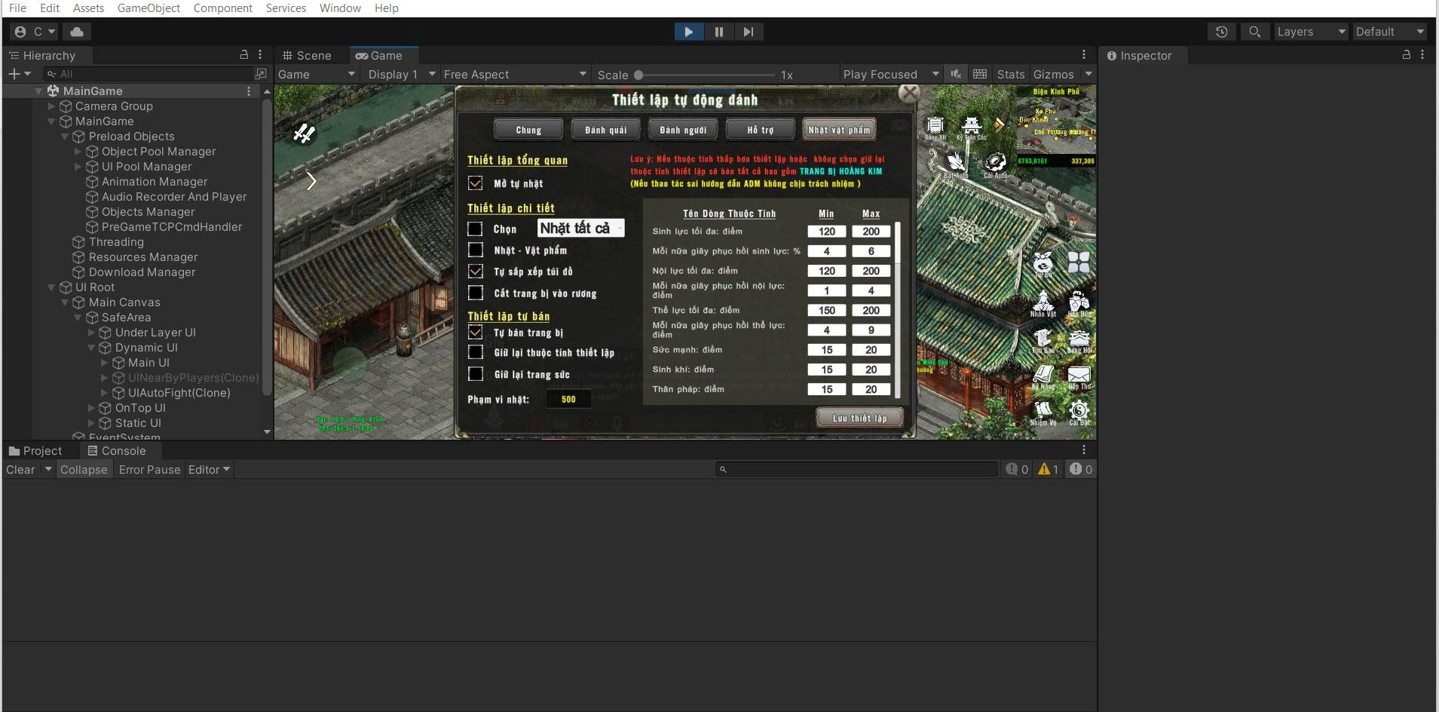Image resolution: width=1439 pixels, height=712 pixels.
Task: Open Undo History icon
Action: pos(1221,32)
